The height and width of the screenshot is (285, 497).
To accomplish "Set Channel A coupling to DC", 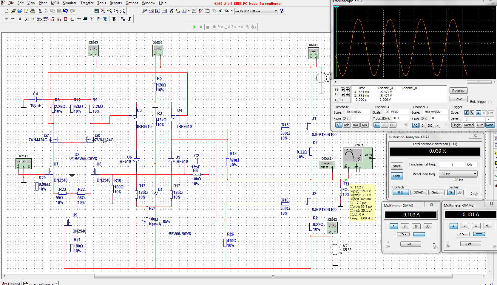I will coord(393,125).
